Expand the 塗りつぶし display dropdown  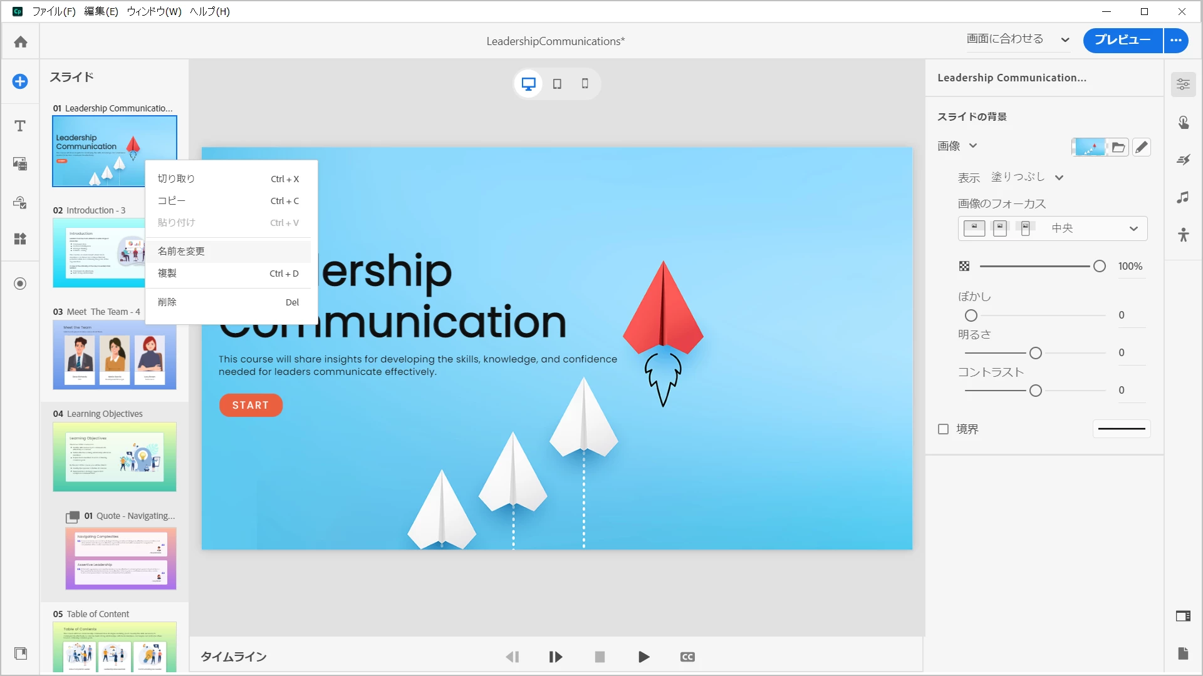pos(1059,178)
